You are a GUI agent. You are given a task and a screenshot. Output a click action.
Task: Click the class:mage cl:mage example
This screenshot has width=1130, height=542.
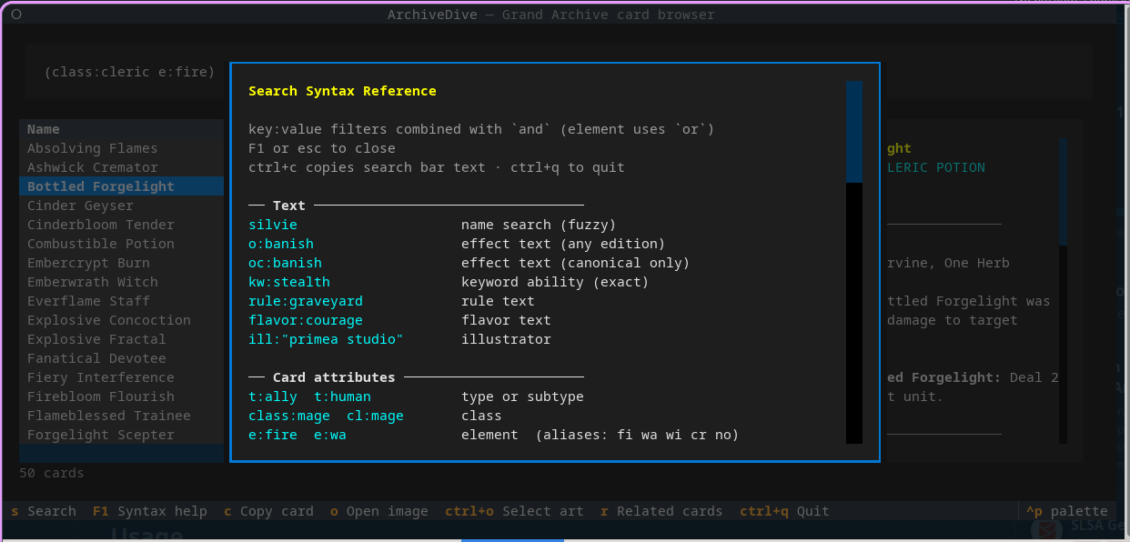tap(326, 416)
